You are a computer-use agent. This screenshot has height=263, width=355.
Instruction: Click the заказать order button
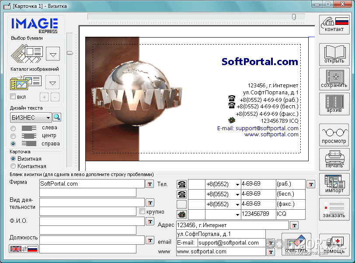pyautogui.click(x=334, y=209)
